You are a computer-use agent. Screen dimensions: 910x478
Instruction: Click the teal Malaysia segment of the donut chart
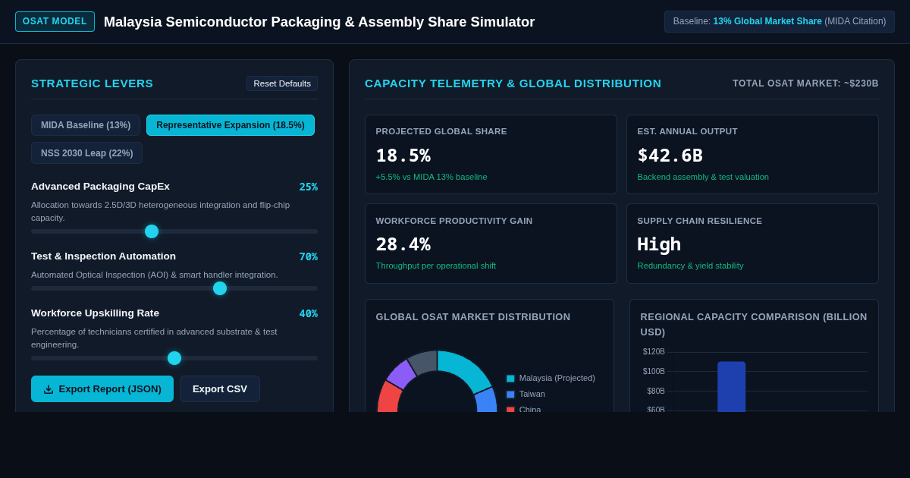coord(469,370)
